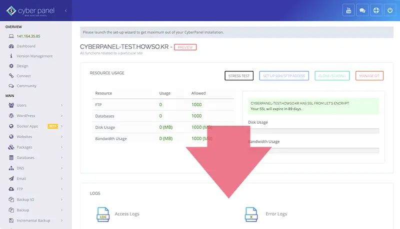Open Version Management in the sidebar

point(34,56)
